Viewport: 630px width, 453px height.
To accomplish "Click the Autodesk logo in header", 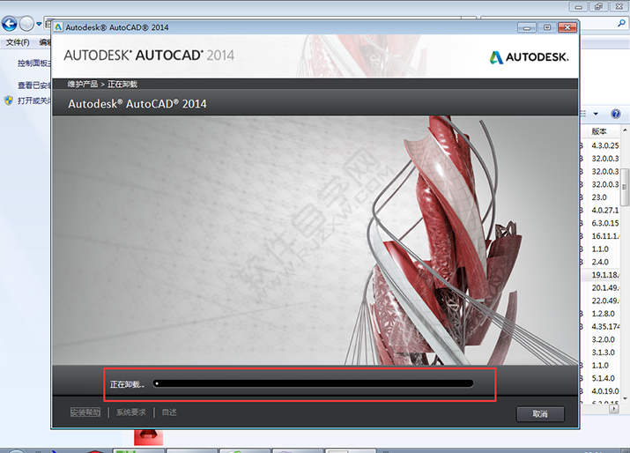I will coord(530,57).
